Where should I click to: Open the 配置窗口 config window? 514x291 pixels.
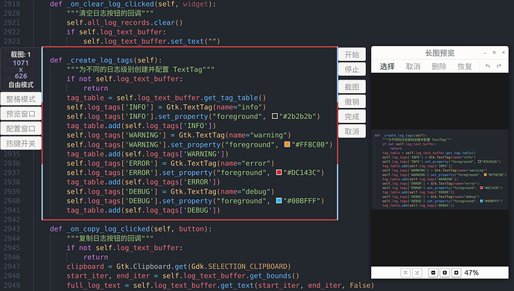[21, 128]
